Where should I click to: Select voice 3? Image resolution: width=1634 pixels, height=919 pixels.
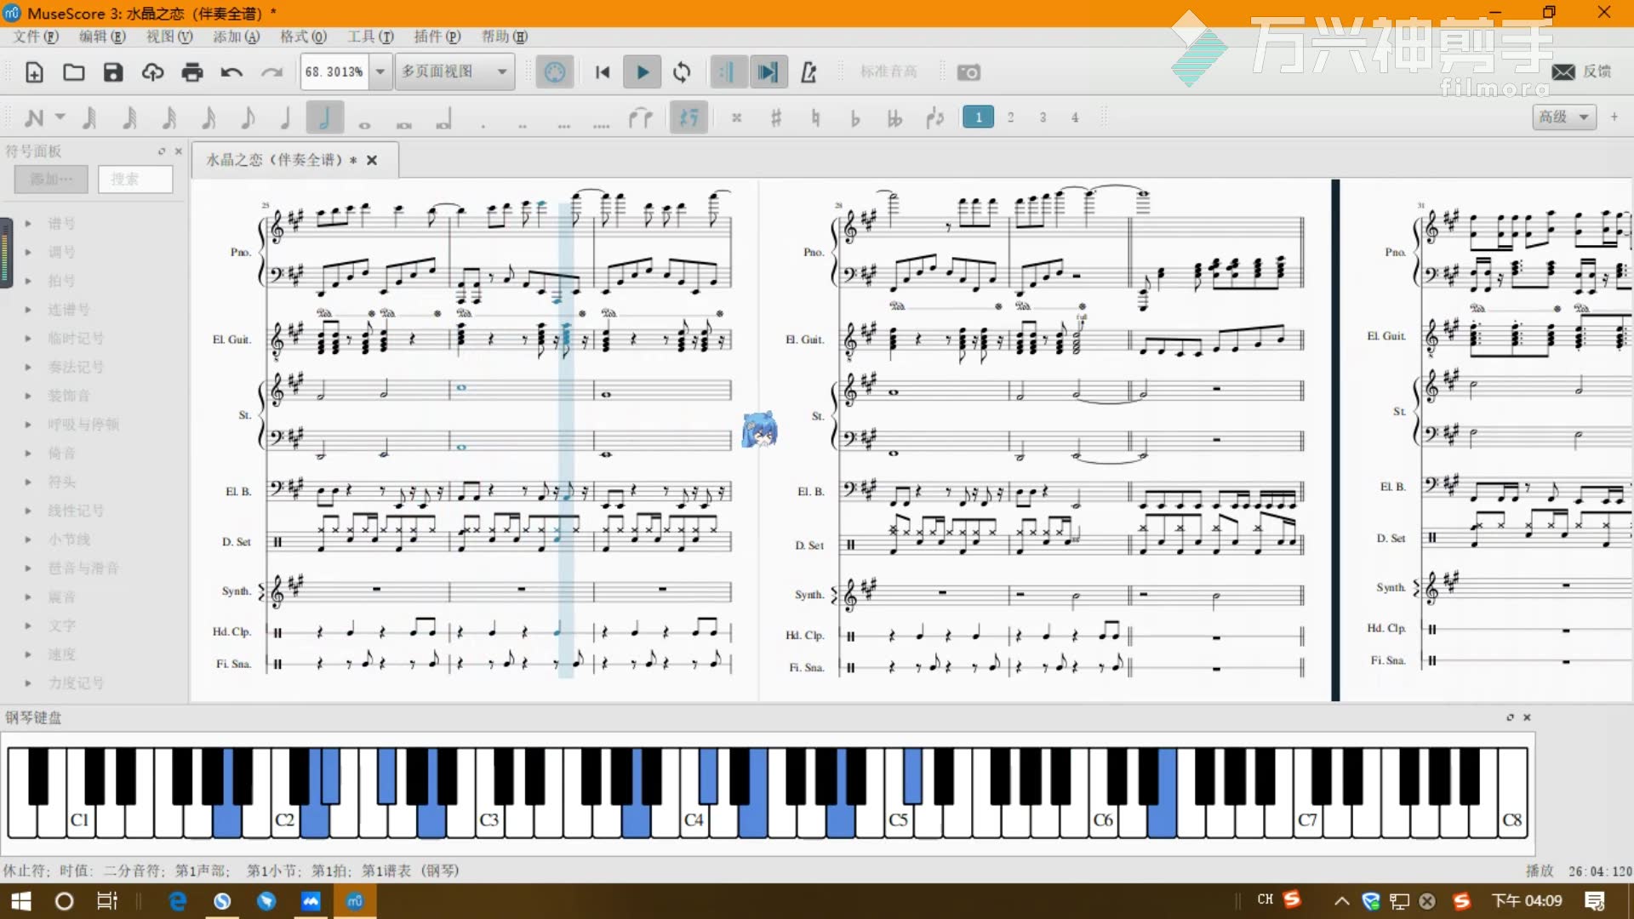(x=1043, y=117)
